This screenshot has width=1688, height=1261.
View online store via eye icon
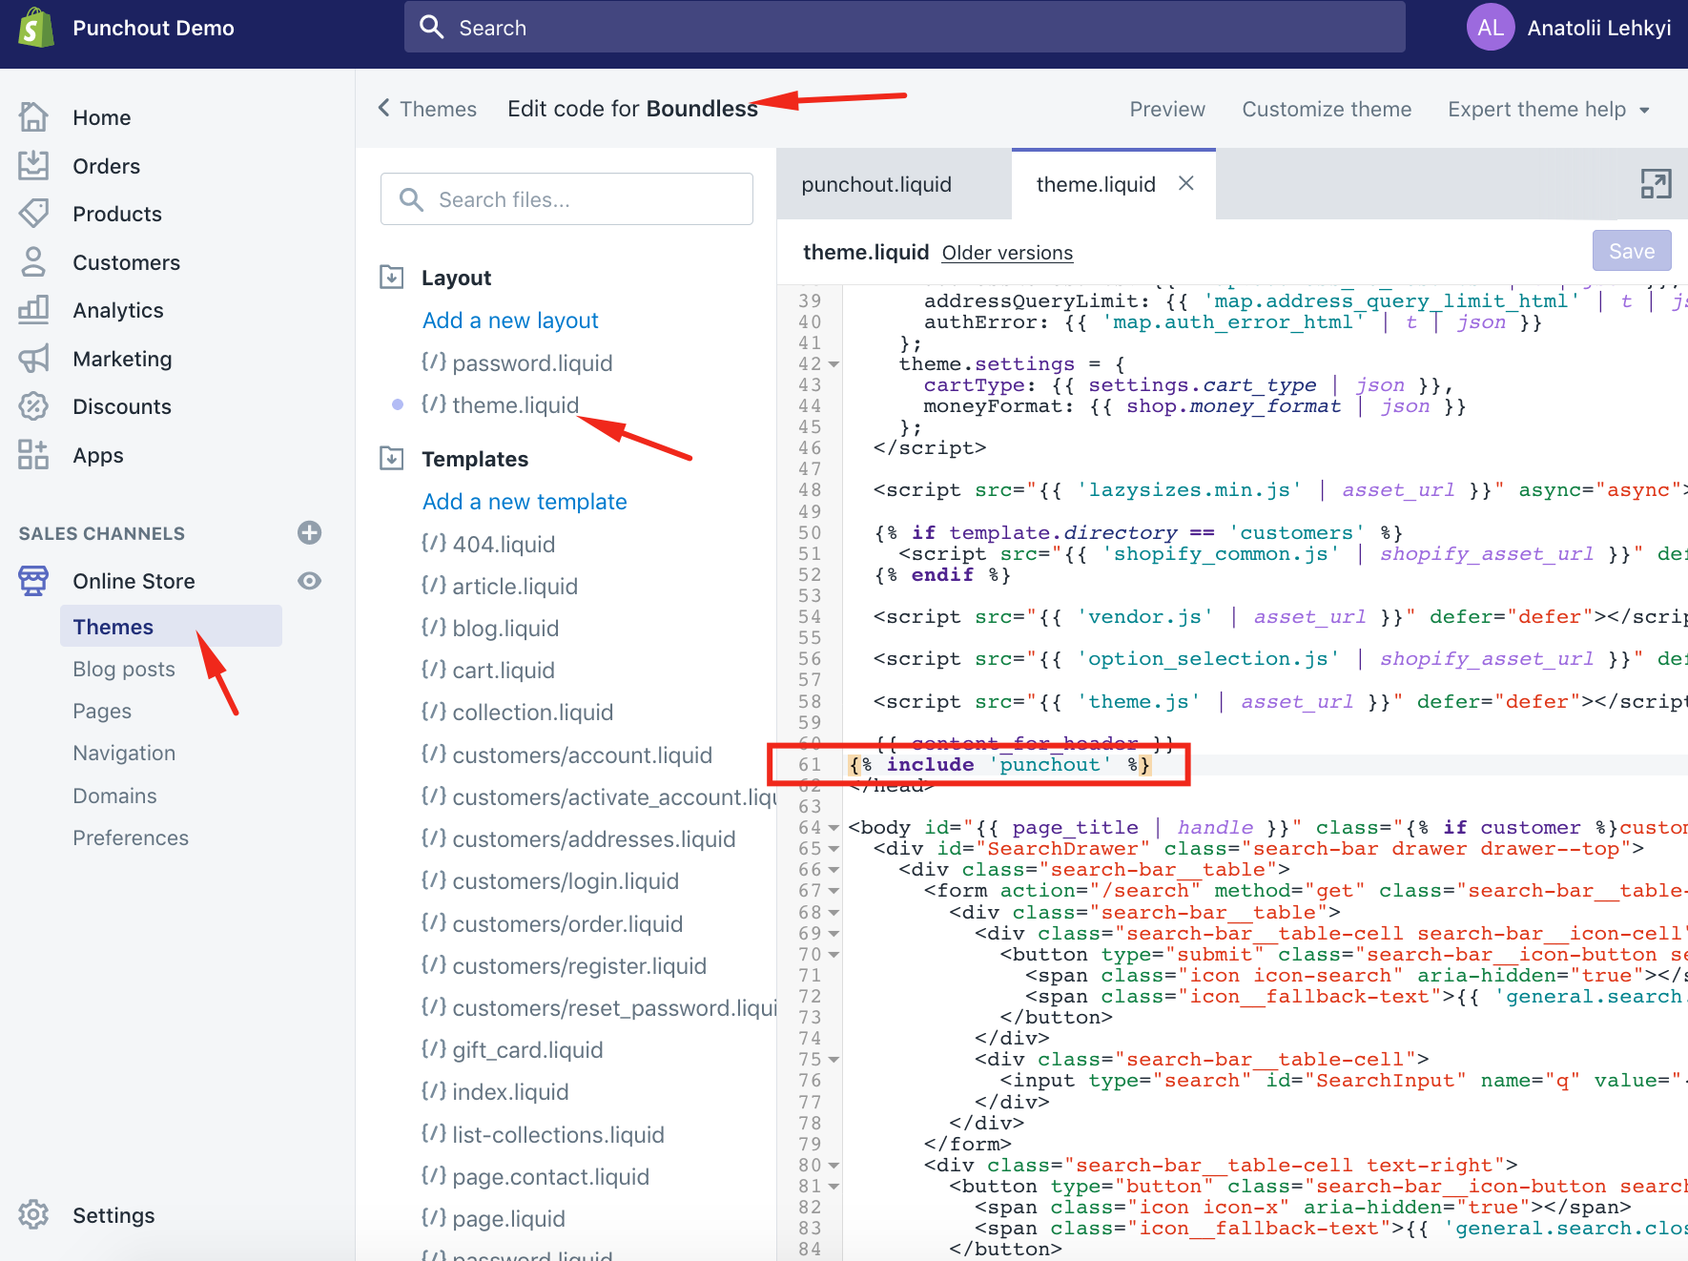tap(309, 581)
